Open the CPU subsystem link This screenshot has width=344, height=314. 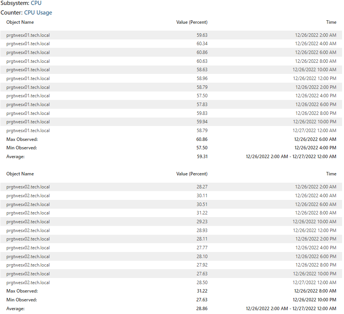(36, 3)
